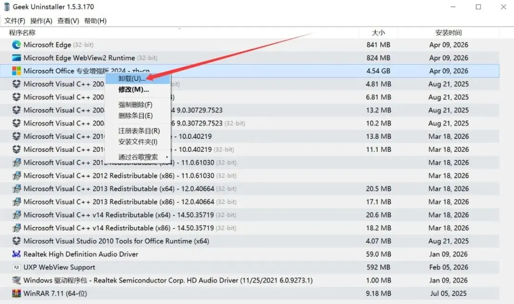This screenshot has height=304, width=514.
Task: Click icon of Visual C++ entry sized 6.81 MB
Action: (16, 97)
